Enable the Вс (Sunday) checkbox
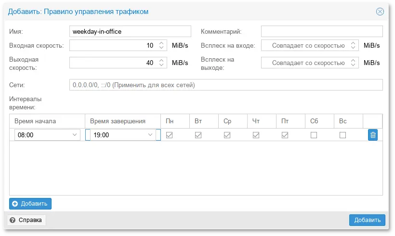This screenshot has height=236, width=395. coord(342,135)
